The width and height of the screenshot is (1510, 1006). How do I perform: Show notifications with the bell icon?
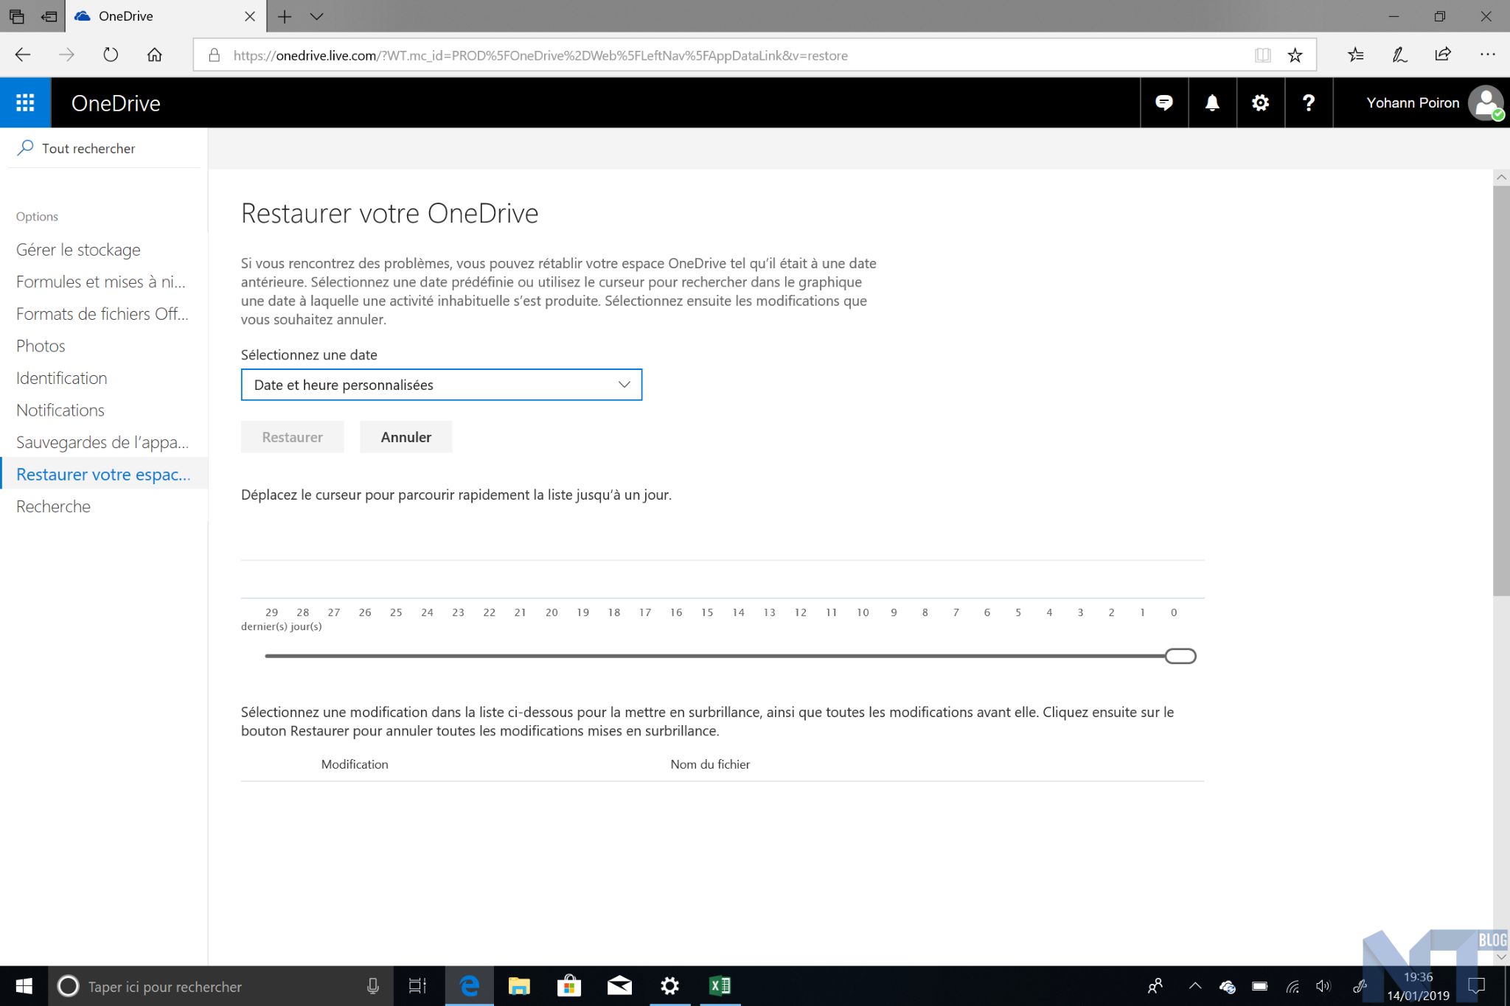tap(1212, 102)
